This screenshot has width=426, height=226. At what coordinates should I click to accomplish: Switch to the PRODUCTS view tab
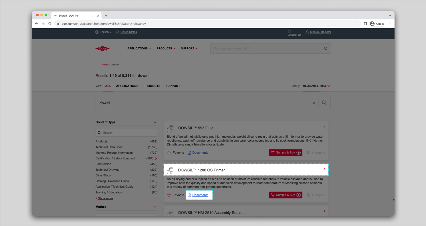[152, 86]
